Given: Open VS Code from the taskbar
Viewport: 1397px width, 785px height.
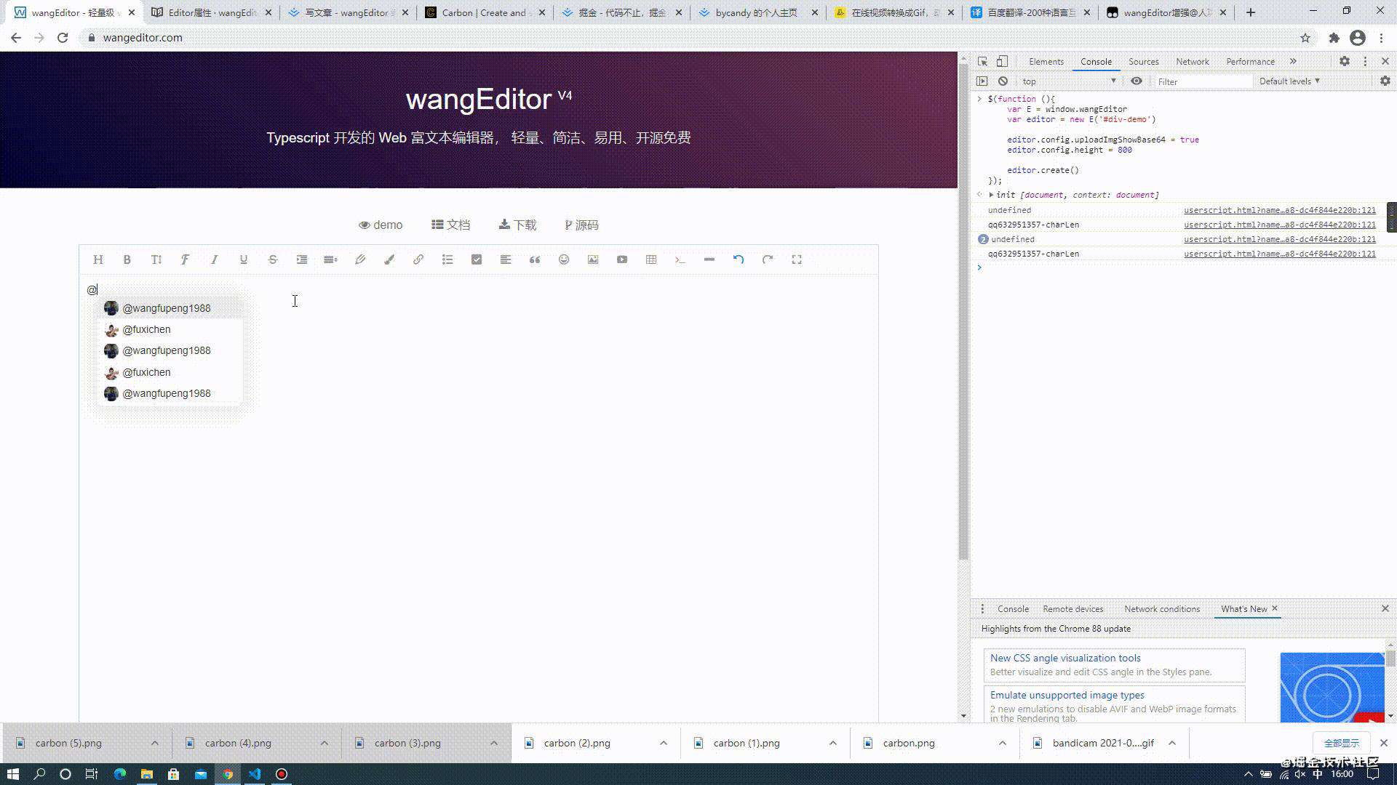Looking at the screenshot, I should 255,774.
